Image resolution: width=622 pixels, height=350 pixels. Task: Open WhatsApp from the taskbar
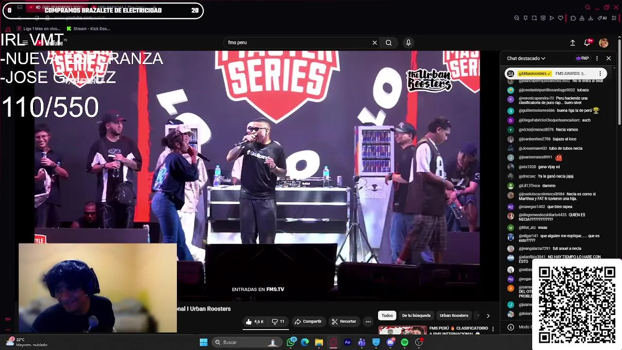coord(291,342)
